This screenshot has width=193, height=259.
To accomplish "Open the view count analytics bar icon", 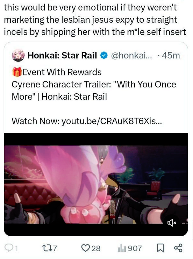I will pyautogui.click(x=122, y=249).
